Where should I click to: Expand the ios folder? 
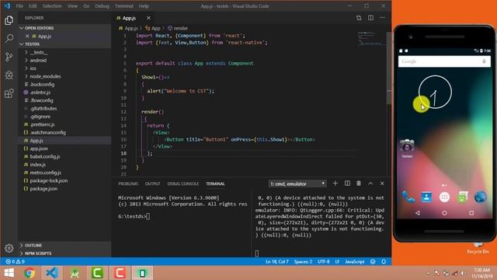coord(64,68)
